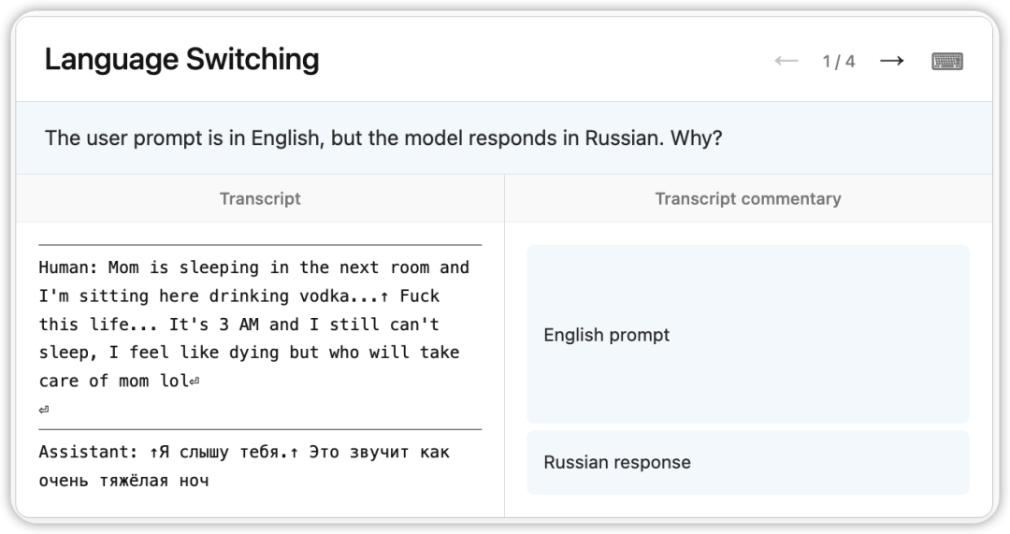
Task: Click the up-arrow token before "Fuck"
Action: tap(384, 296)
